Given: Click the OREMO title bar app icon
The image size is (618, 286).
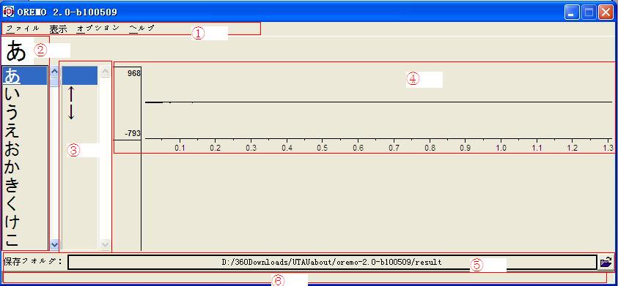Looking at the screenshot, I should tap(8, 12).
